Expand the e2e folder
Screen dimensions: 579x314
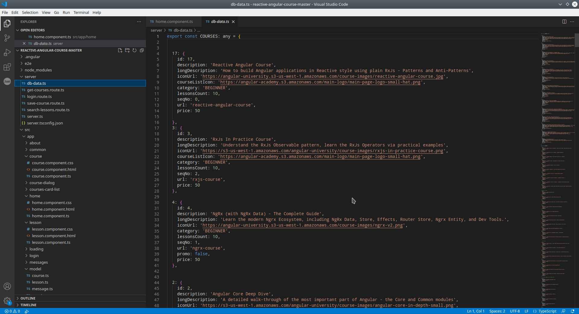[x=81, y=63]
